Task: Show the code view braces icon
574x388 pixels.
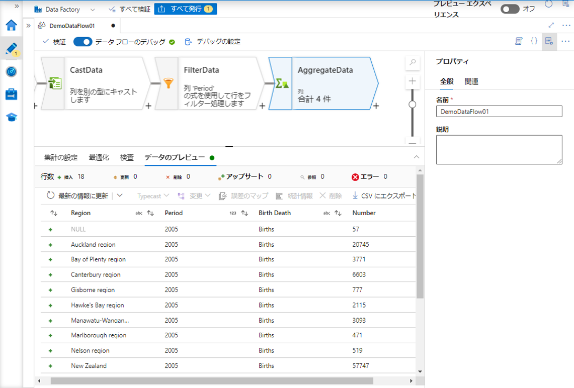Action: click(x=534, y=41)
